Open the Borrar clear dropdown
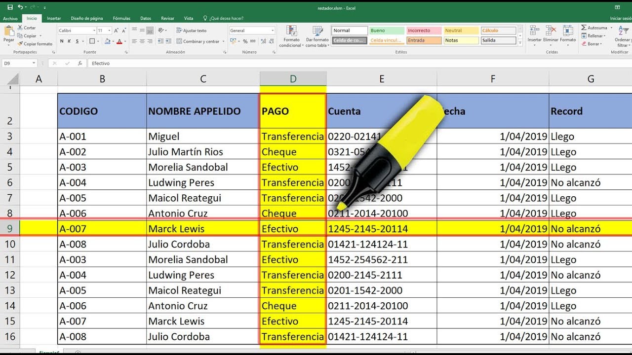 coord(592,43)
